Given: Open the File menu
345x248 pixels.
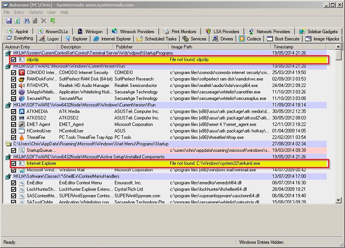Looking at the screenshot, I should point(6,12).
